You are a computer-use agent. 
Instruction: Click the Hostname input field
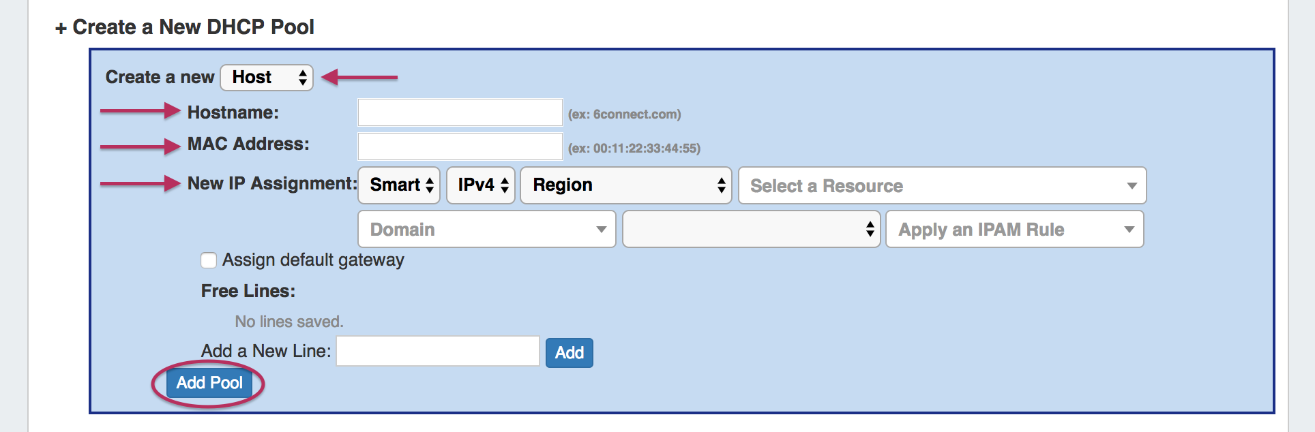460,112
